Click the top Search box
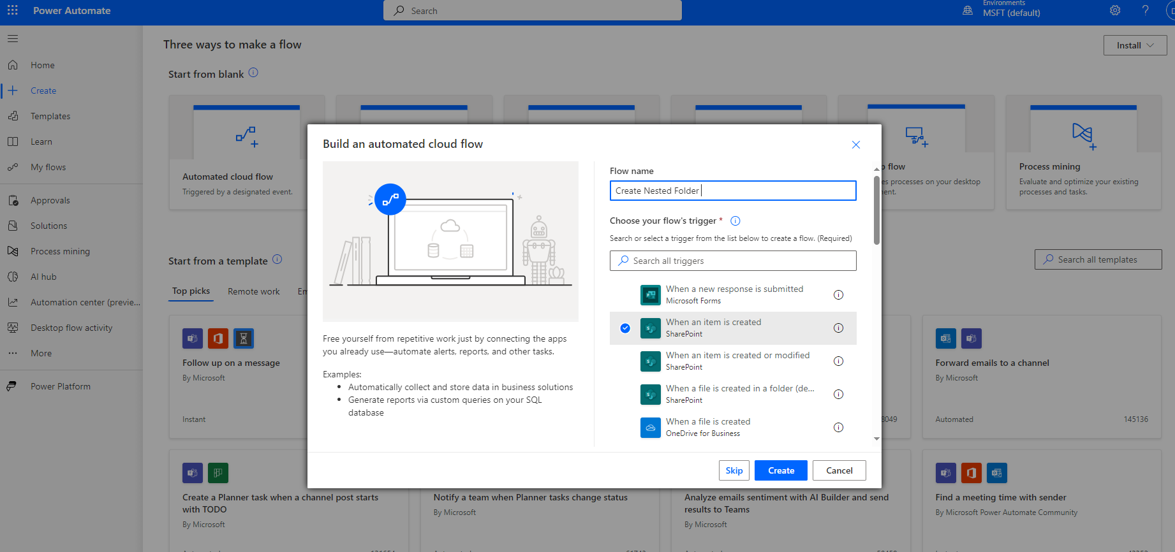 click(x=533, y=11)
